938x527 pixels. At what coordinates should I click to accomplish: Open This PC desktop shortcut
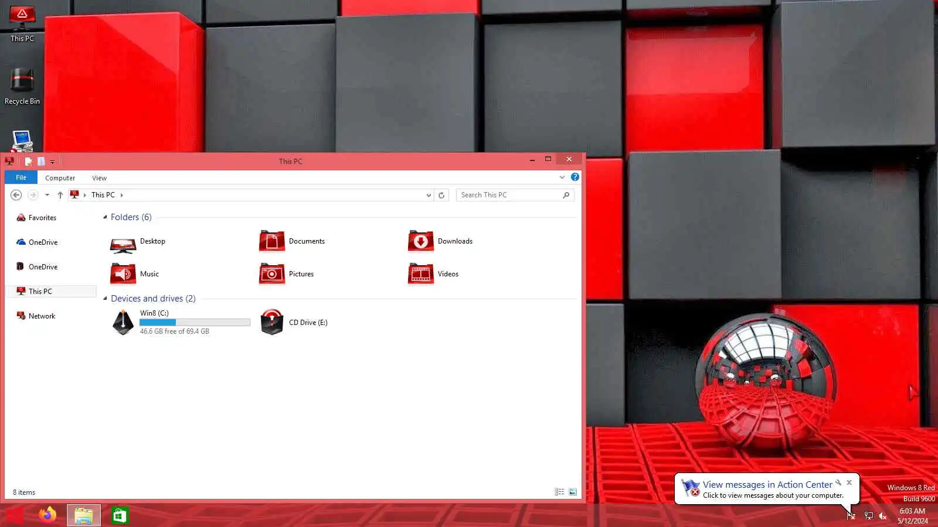[x=22, y=24]
